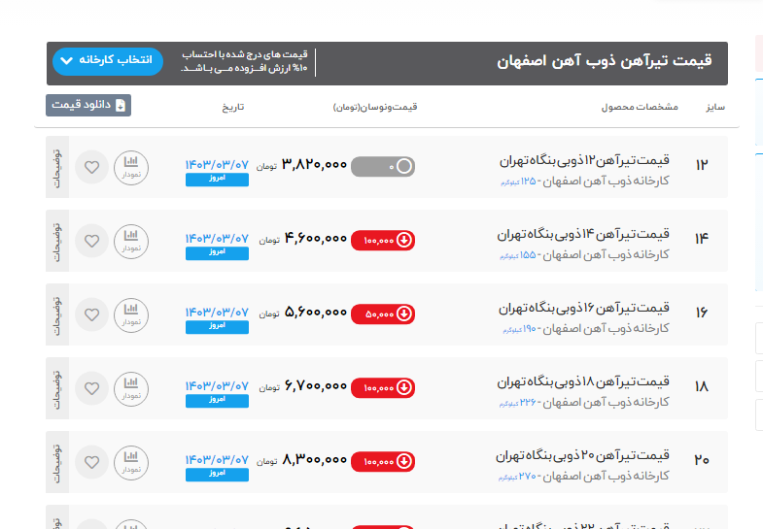Click the تاریخ column header

[x=228, y=107]
